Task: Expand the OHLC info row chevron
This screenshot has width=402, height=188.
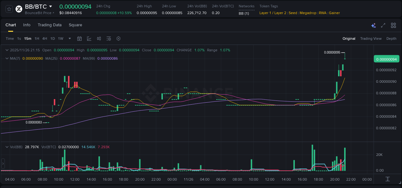Action: pos(6,50)
